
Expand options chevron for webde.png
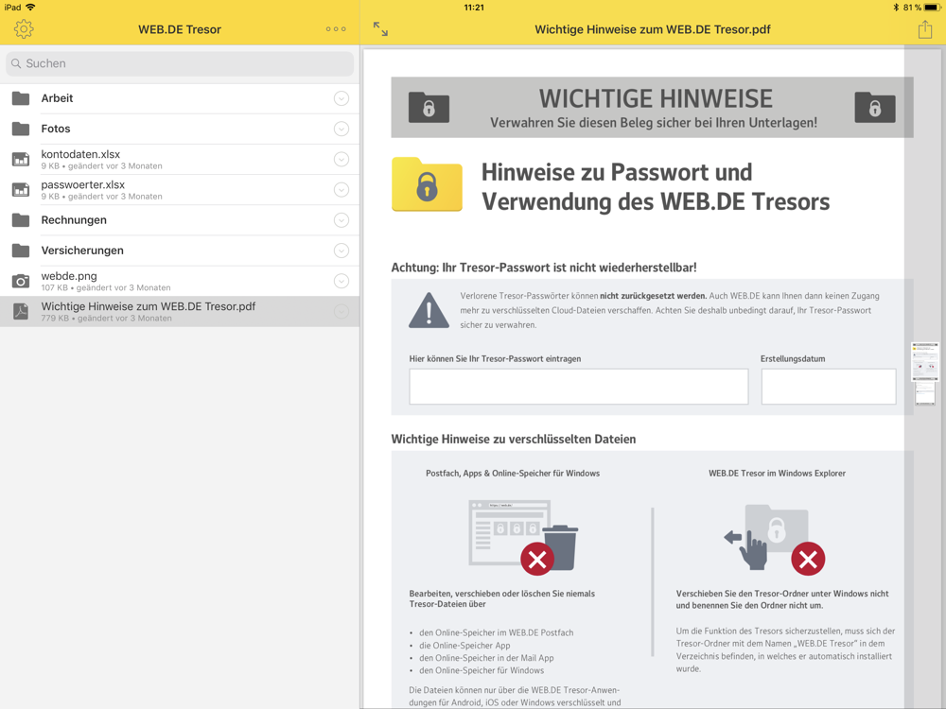coord(342,281)
